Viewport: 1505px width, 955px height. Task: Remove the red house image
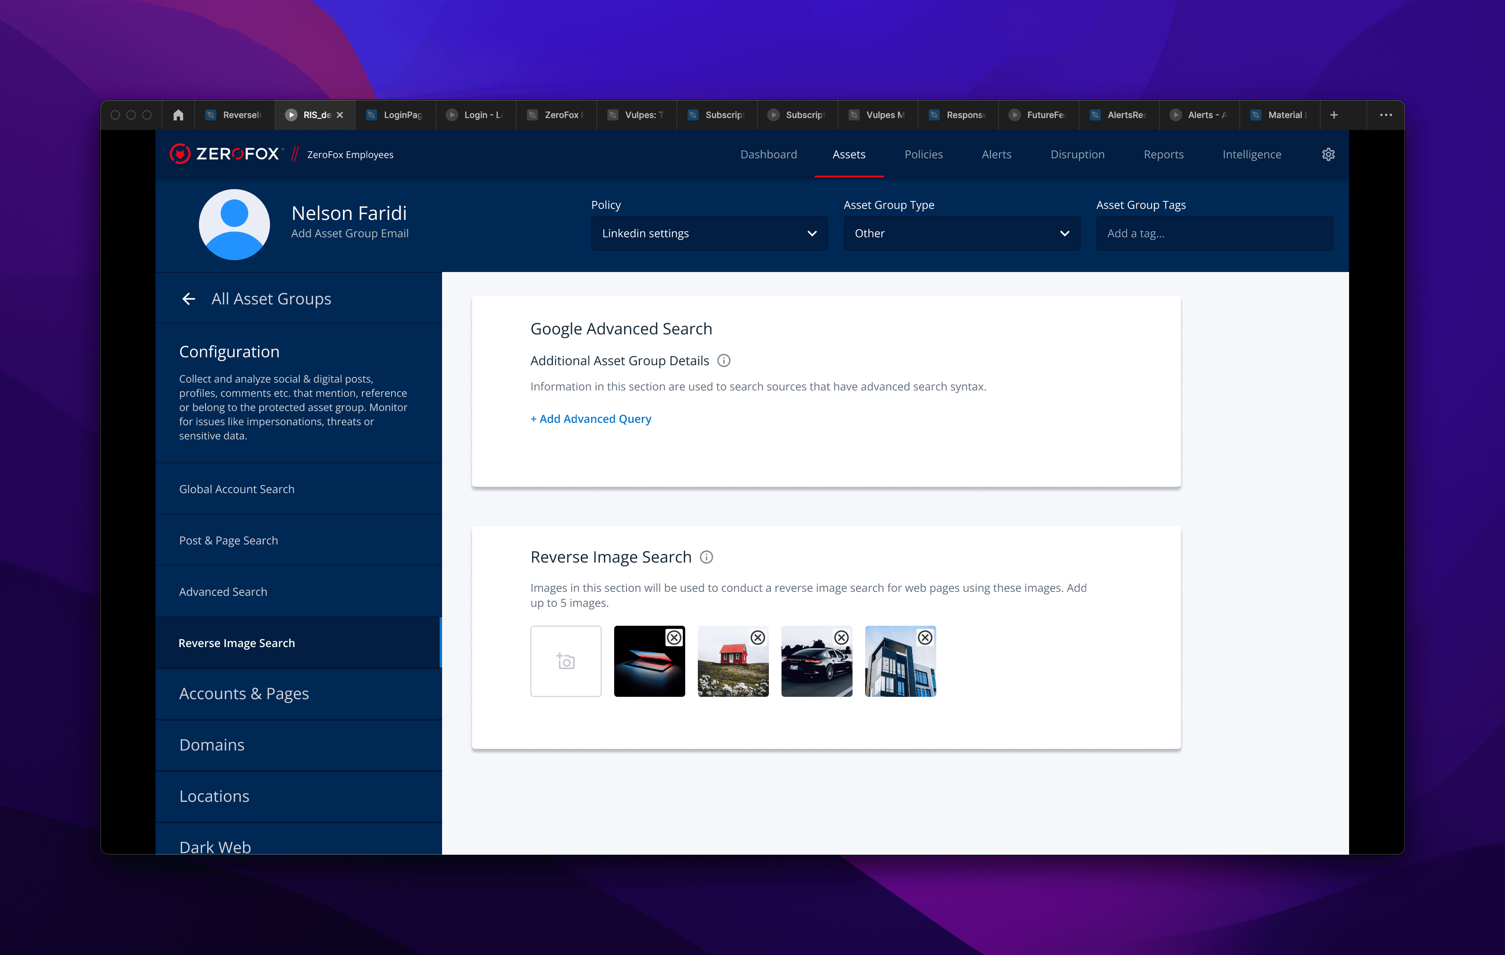[x=757, y=638]
